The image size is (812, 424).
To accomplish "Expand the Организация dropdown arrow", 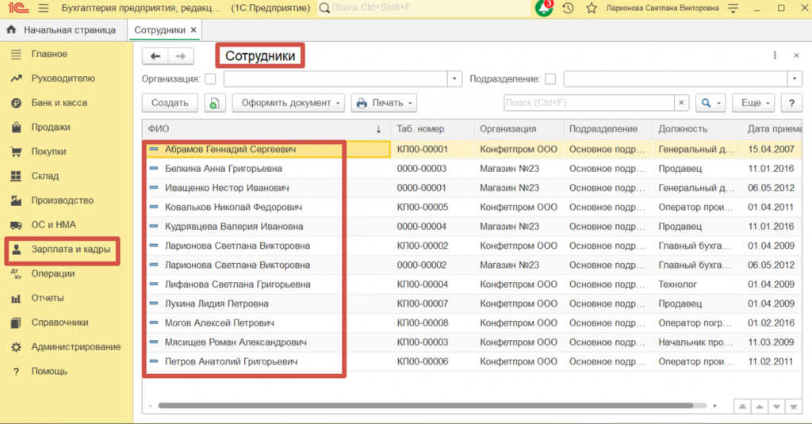I will (x=454, y=79).
